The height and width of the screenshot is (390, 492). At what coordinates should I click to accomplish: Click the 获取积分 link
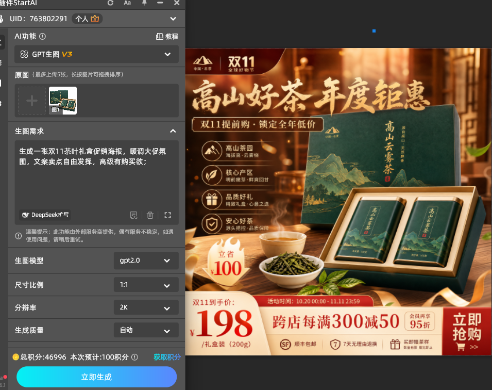(x=167, y=357)
